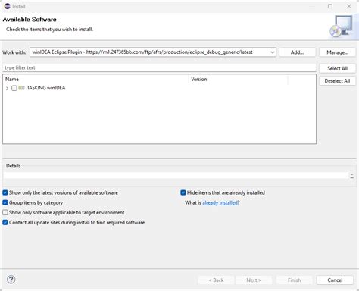Check the TASKING winIDEA checkbox
Image resolution: width=359 pixels, height=291 pixels.
14,88
